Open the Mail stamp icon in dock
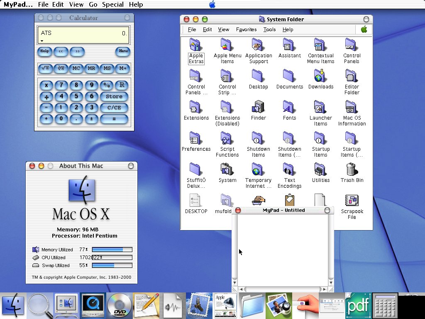The height and width of the screenshot is (319, 425). tap(199, 306)
